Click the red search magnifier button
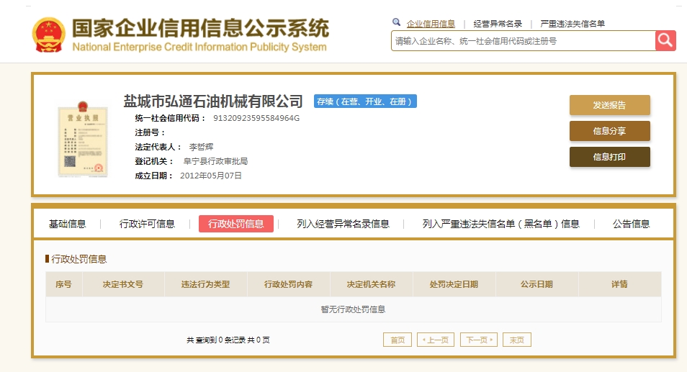This screenshot has height=372, width=687. [665, 41]
